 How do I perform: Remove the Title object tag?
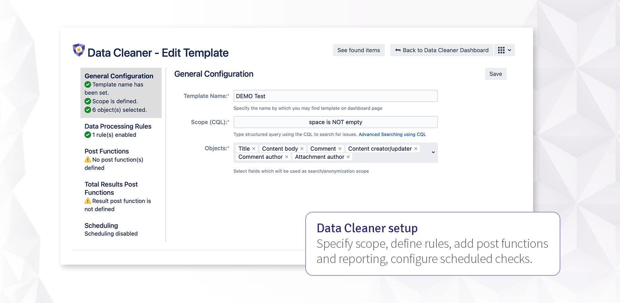tap(254, 149)
